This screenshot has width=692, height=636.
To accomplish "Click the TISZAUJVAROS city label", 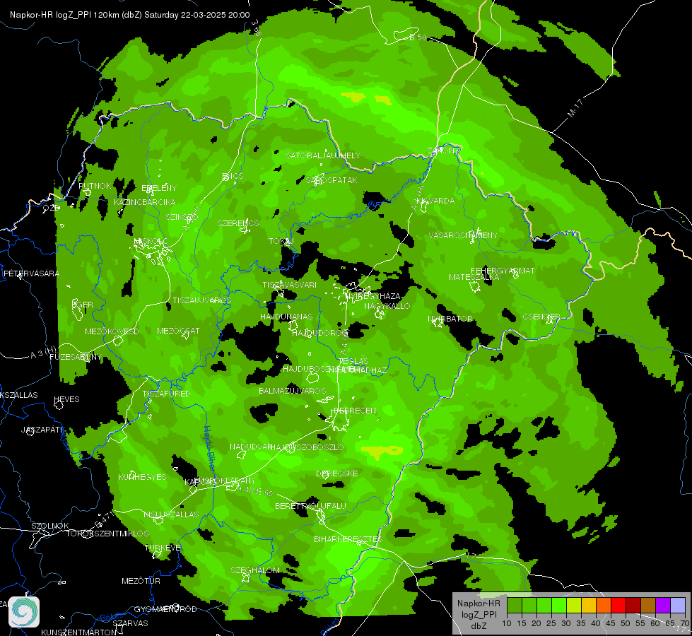I will [x=202, y=300].
